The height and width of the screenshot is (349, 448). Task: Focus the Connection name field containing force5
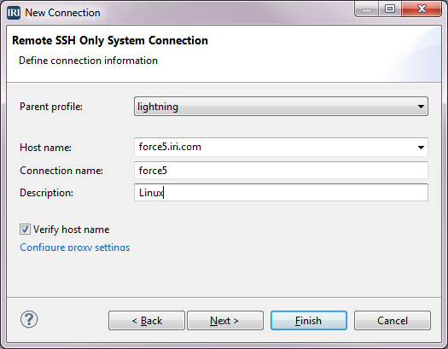pyautogui.click(x=281, y=170)
